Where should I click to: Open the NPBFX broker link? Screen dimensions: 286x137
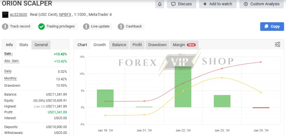[65, 15]
